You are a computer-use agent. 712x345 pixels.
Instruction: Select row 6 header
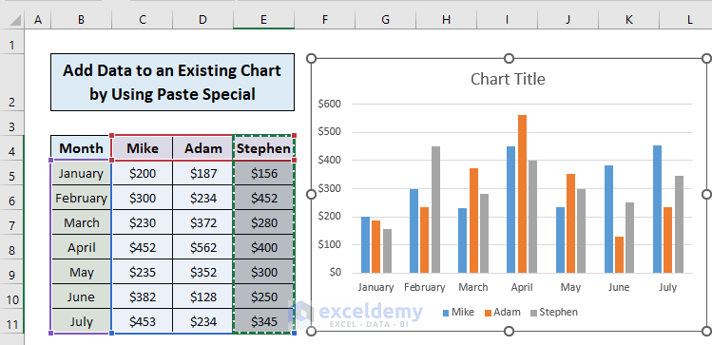click(12, 198)
